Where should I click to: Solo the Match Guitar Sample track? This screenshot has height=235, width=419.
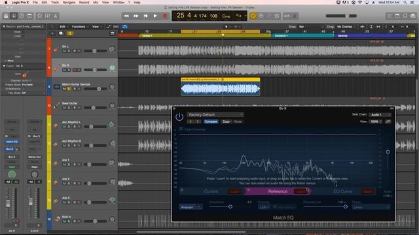pyautogui.click(x=69, y=89)
